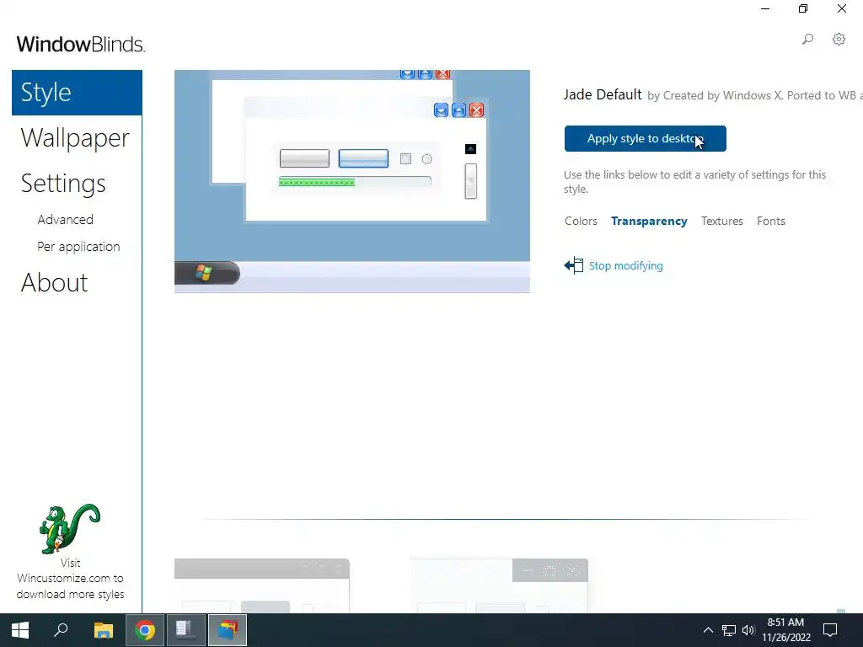863x647 pixels.
Task: Open taskbar search magnifier
Action: coord(61,630)
